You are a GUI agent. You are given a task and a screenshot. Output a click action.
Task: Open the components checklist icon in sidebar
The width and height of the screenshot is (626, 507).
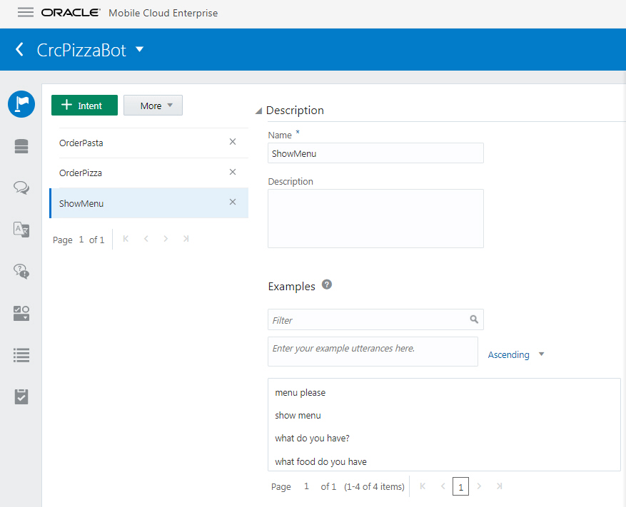(21, 313)
